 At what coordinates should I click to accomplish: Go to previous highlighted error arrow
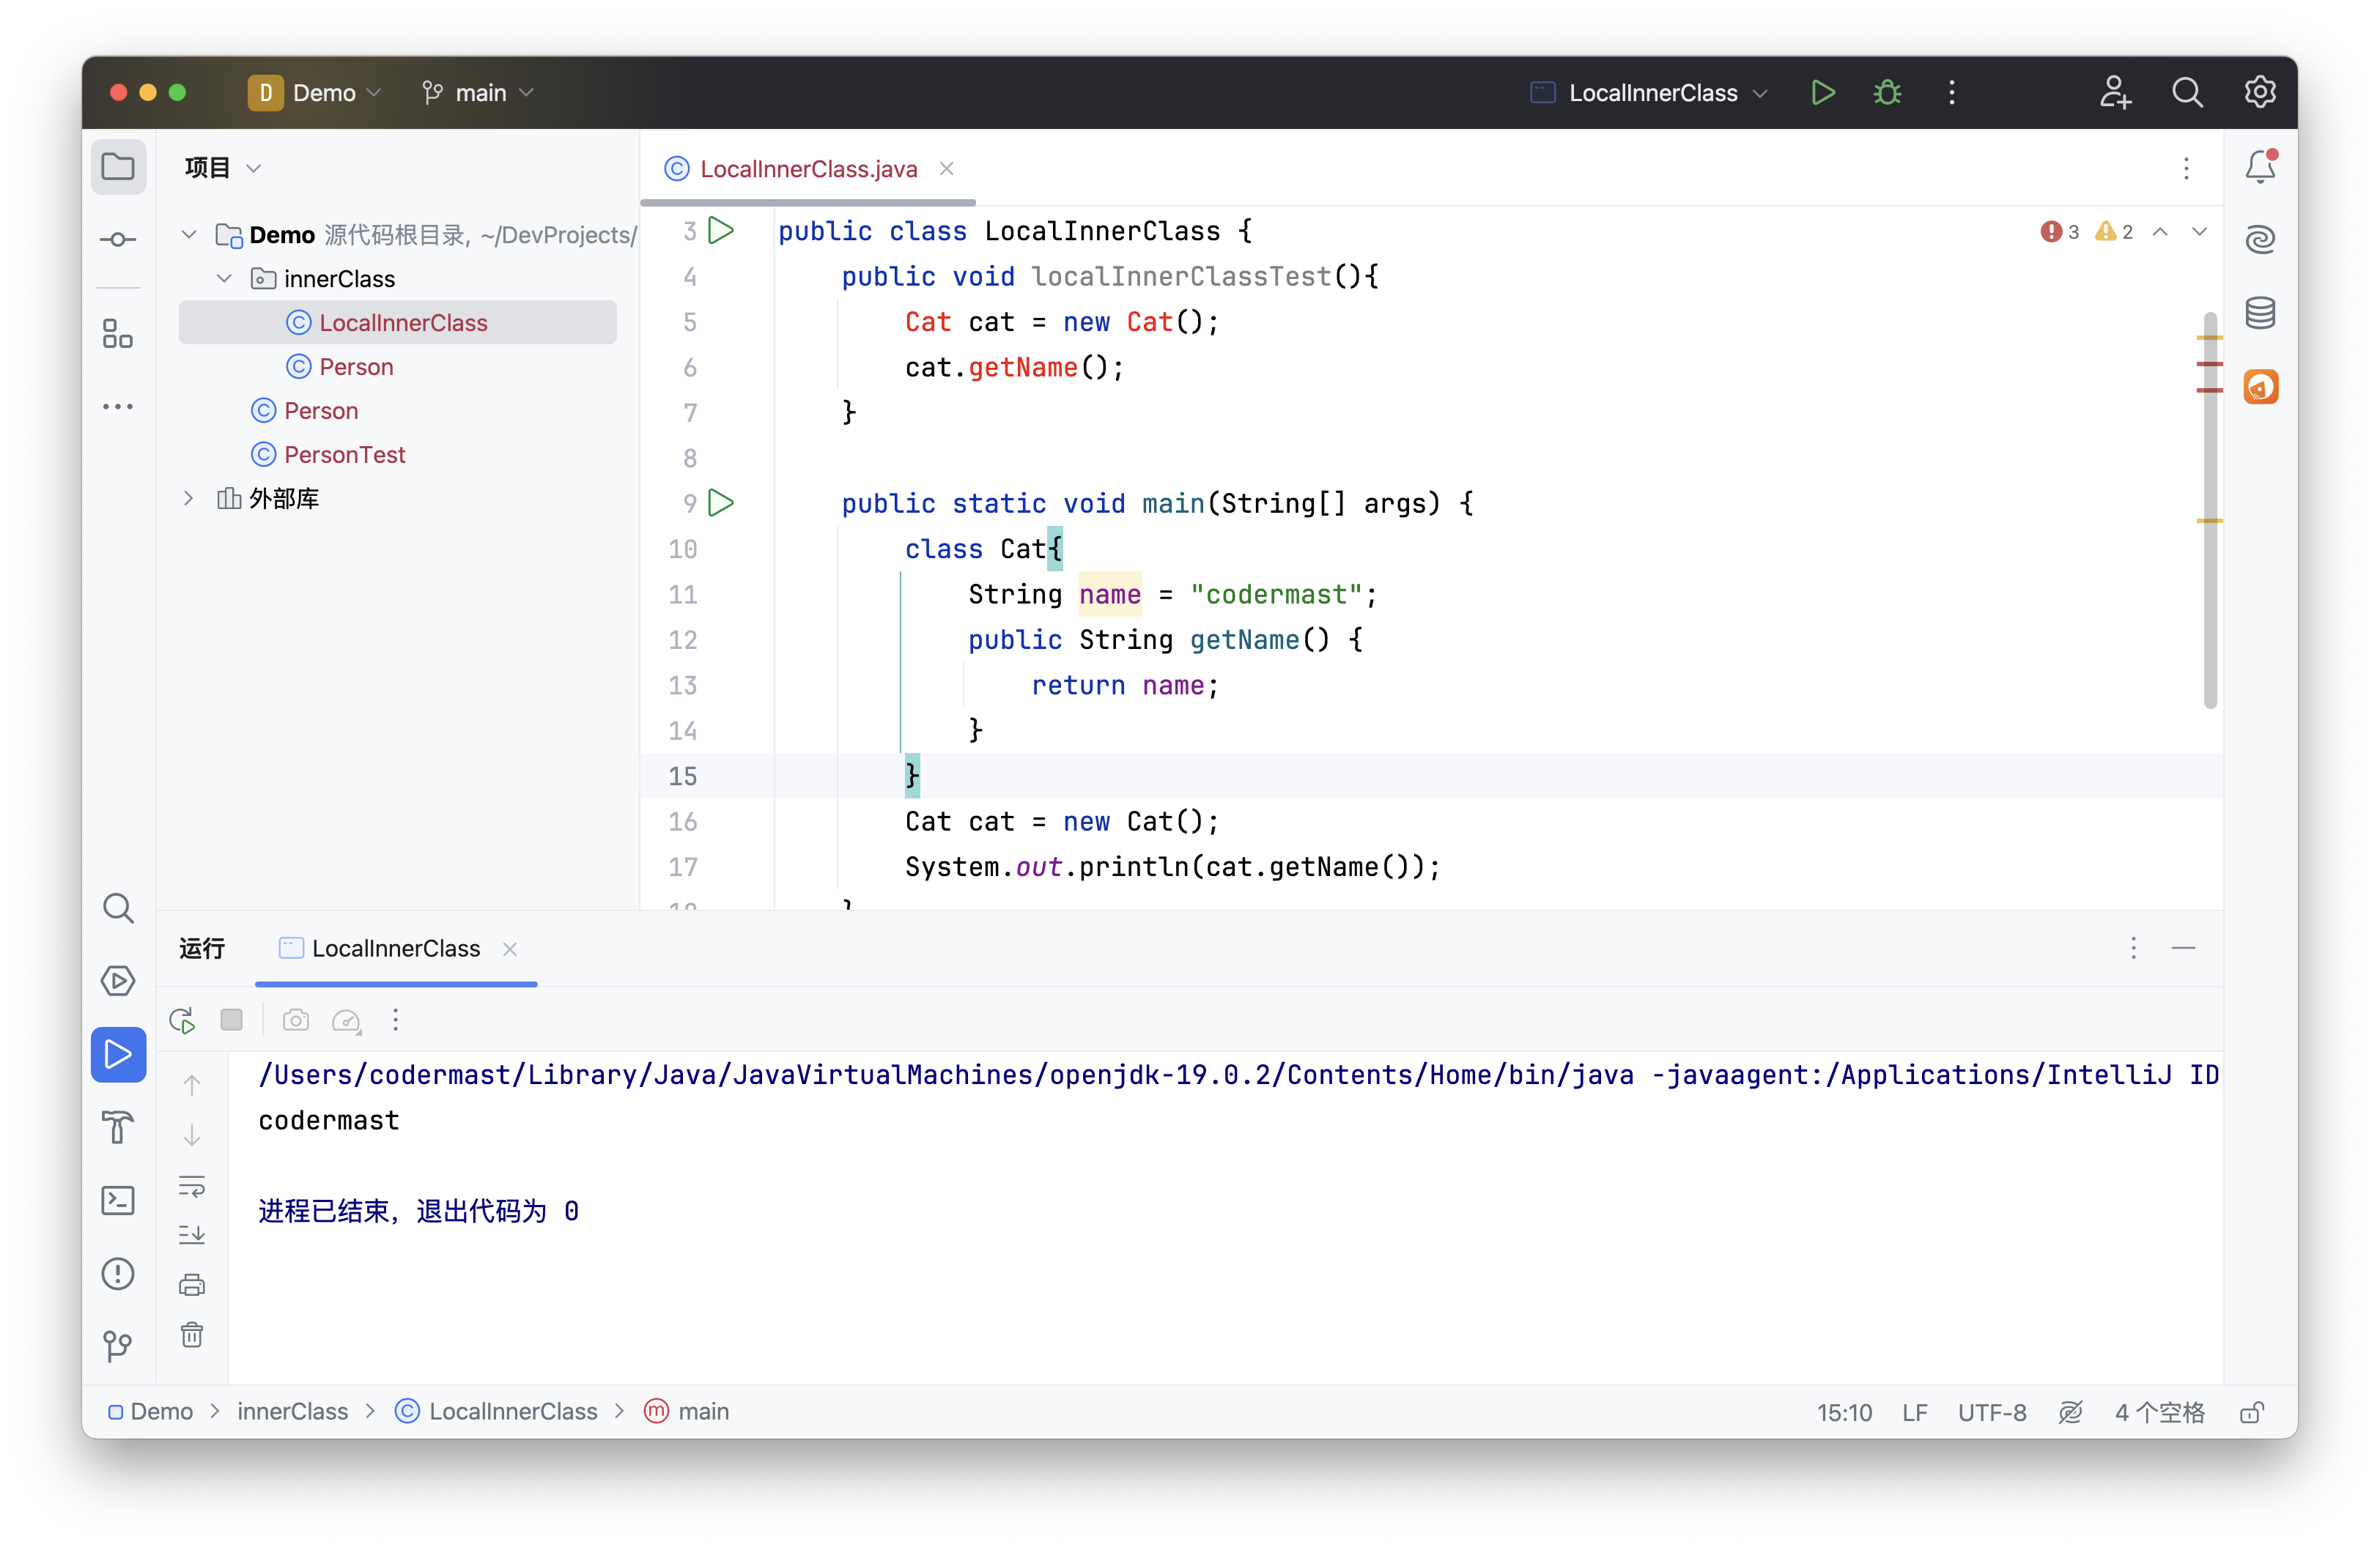(2160, 232)
